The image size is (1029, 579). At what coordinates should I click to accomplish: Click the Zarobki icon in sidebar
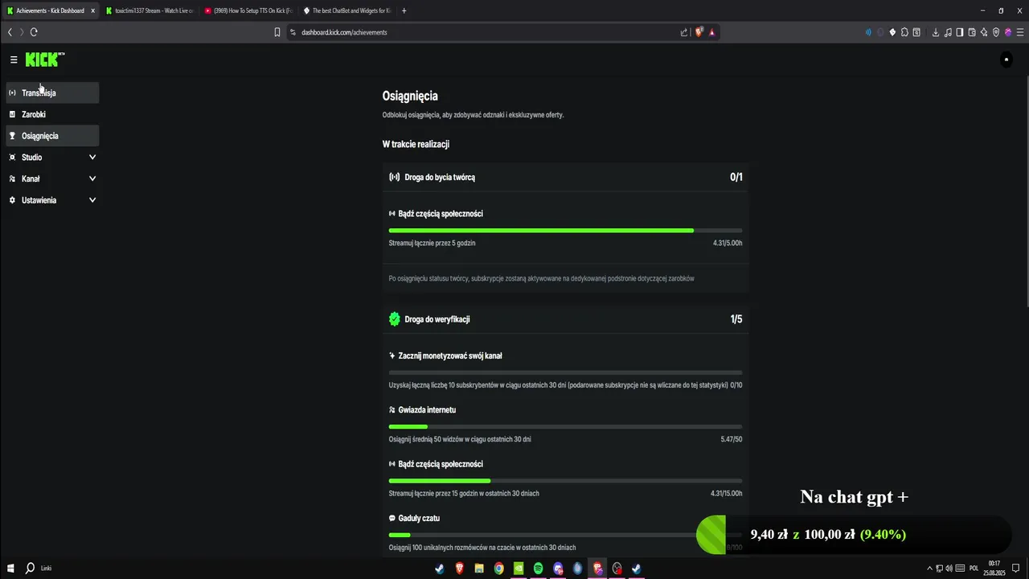12,114
